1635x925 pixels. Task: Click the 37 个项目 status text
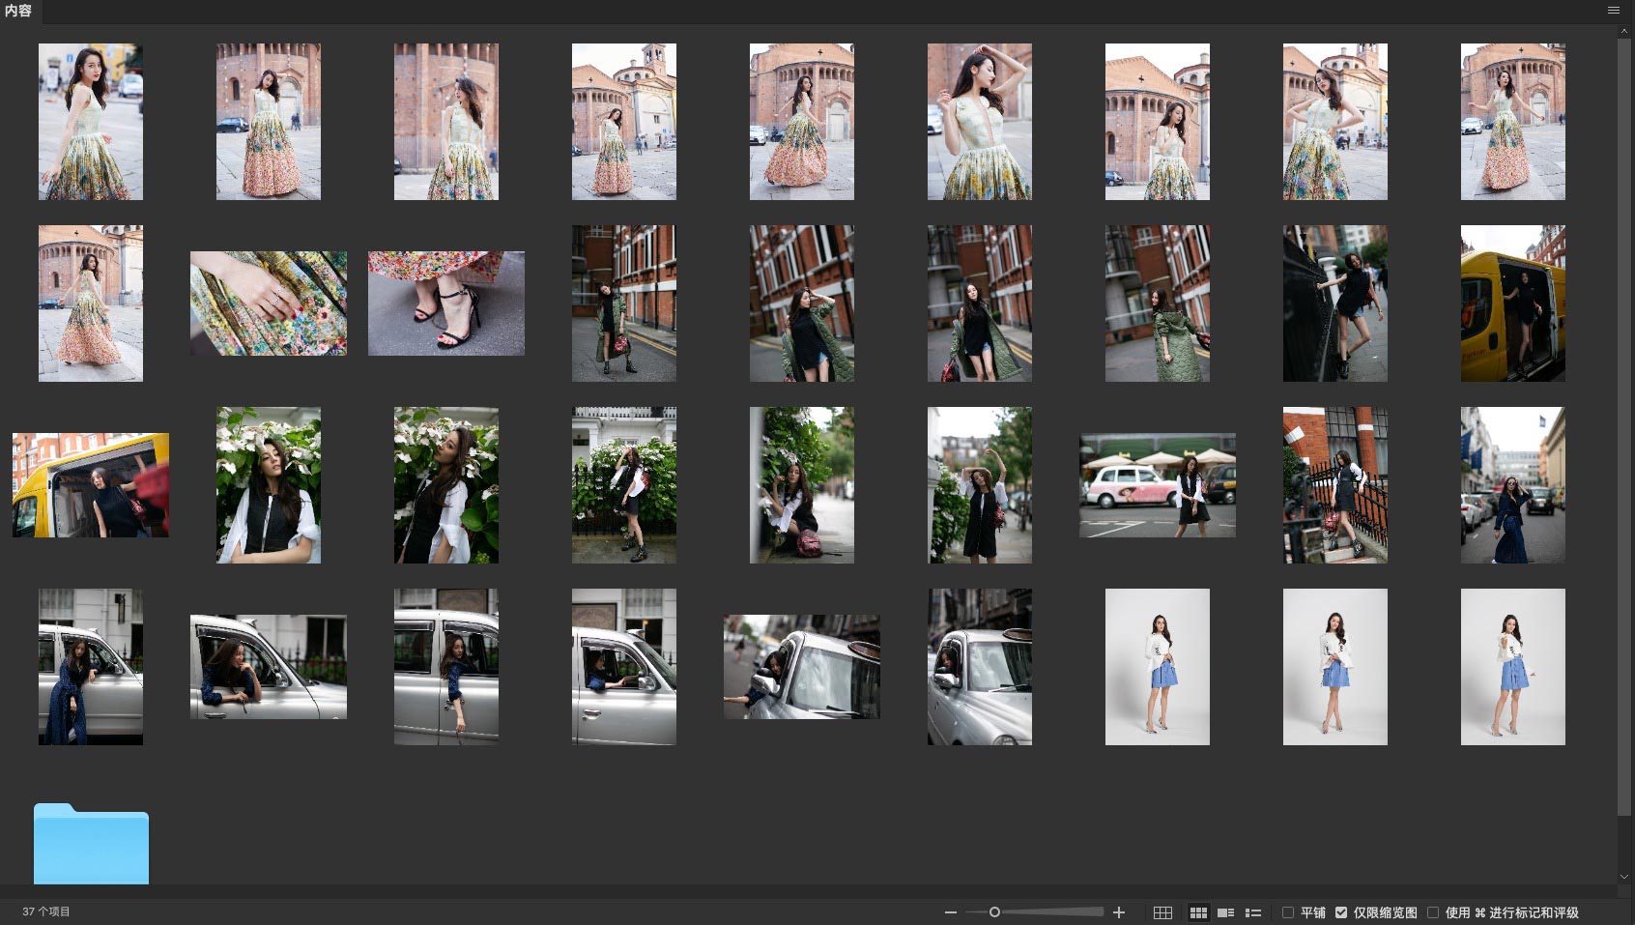coord(46,911)
